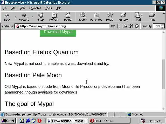Click the clipboard icon in Browservice bar
166x124 pixels.
[x=137, y=26]
